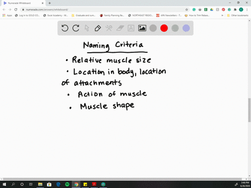
Task: Open Cortana from the taskbar
Action: (x=22, y=184)
